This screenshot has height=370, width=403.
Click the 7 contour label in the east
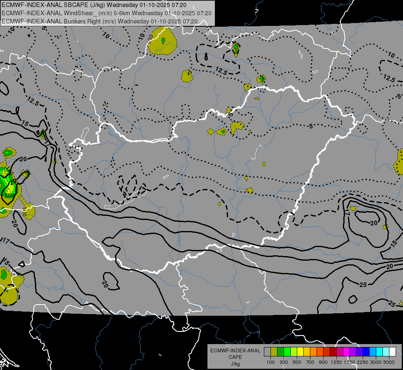tap(346, 214)
